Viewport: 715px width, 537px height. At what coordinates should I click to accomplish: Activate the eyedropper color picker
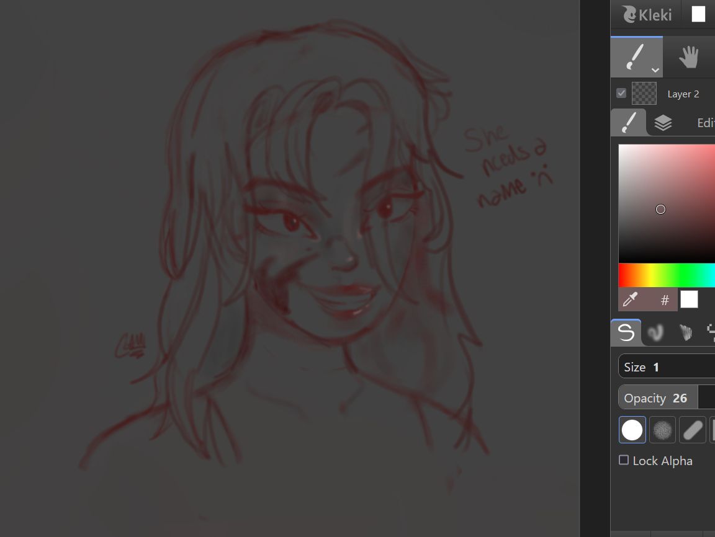point(630,300)
